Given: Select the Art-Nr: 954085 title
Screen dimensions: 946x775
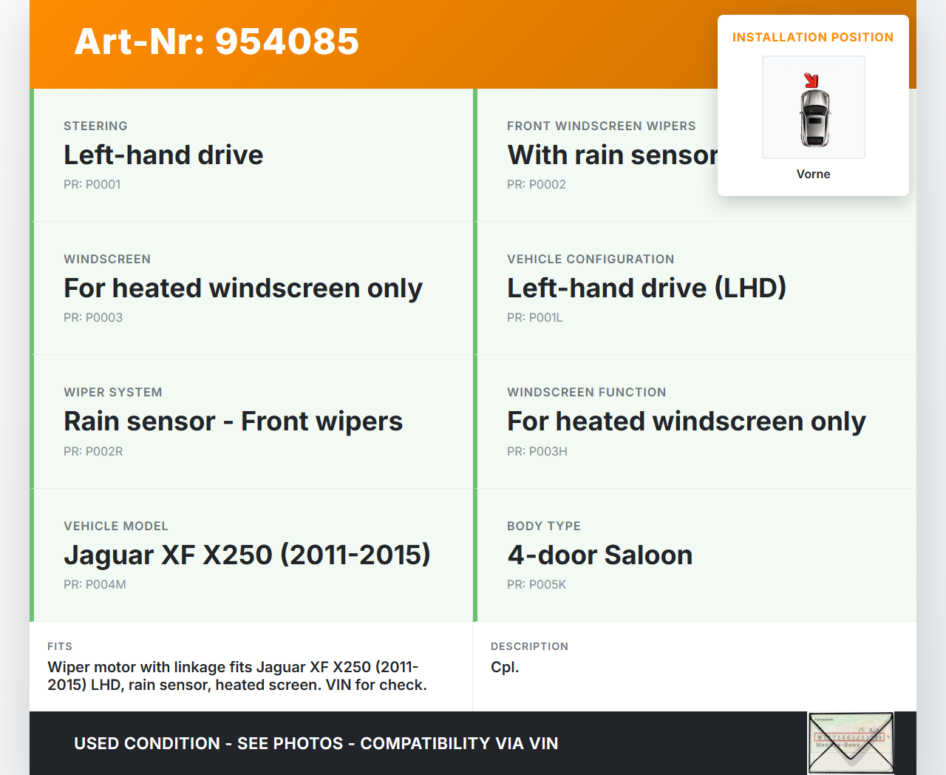Looking at the screenshot, I should coord(217,41).
